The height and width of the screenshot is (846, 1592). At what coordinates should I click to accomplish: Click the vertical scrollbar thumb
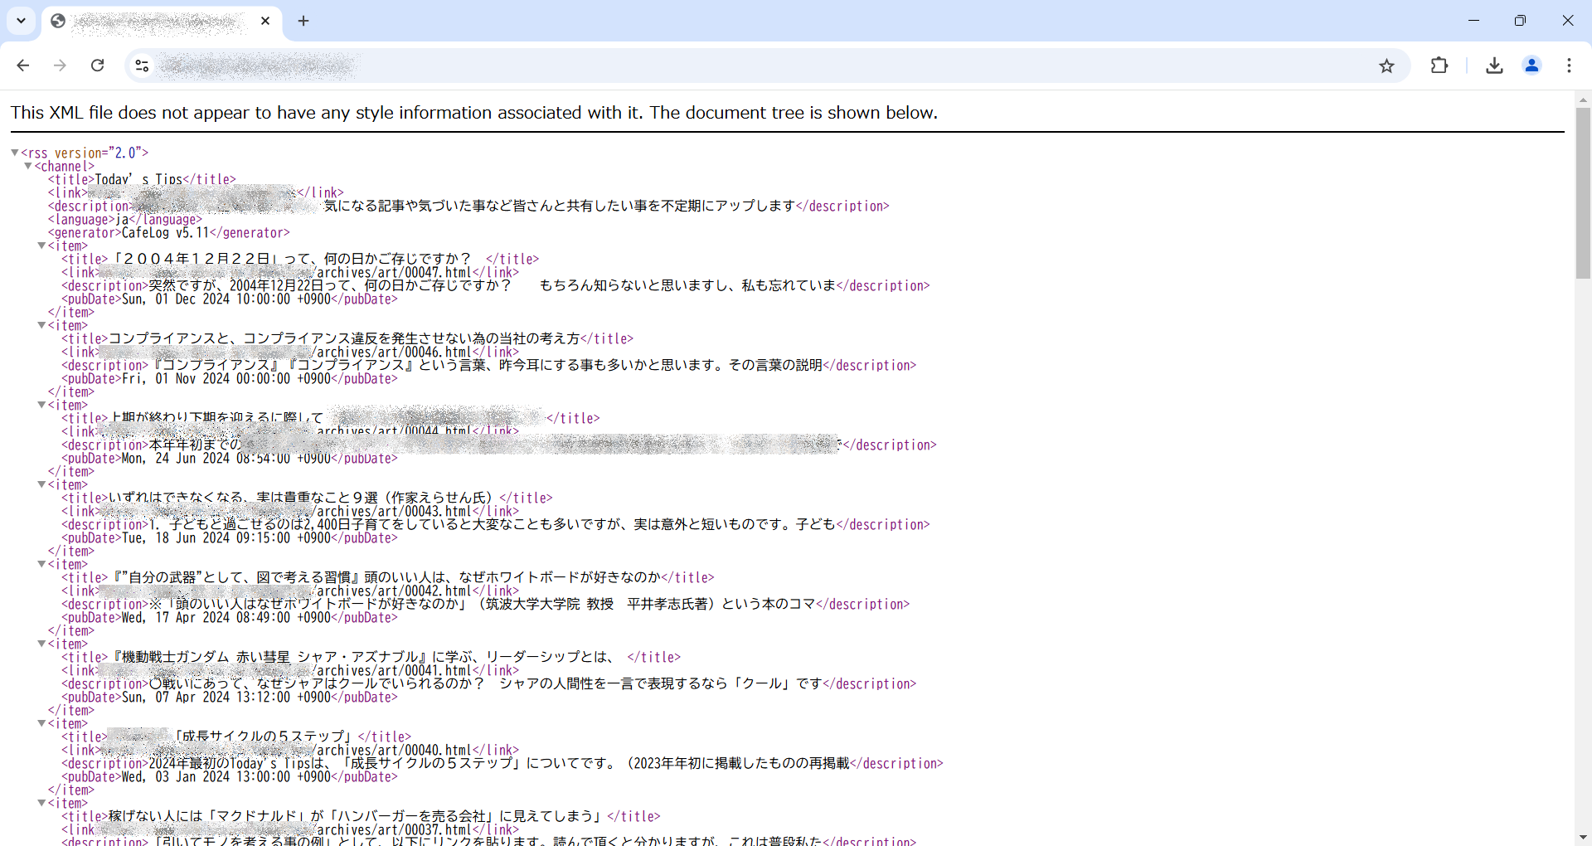[x=1583, y=192]
